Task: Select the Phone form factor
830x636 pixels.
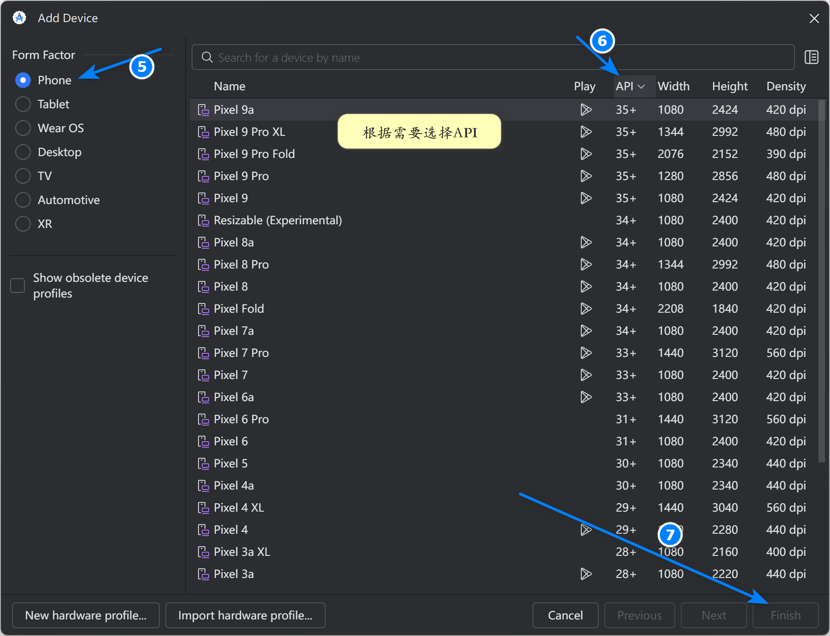Action: [23, 80]
